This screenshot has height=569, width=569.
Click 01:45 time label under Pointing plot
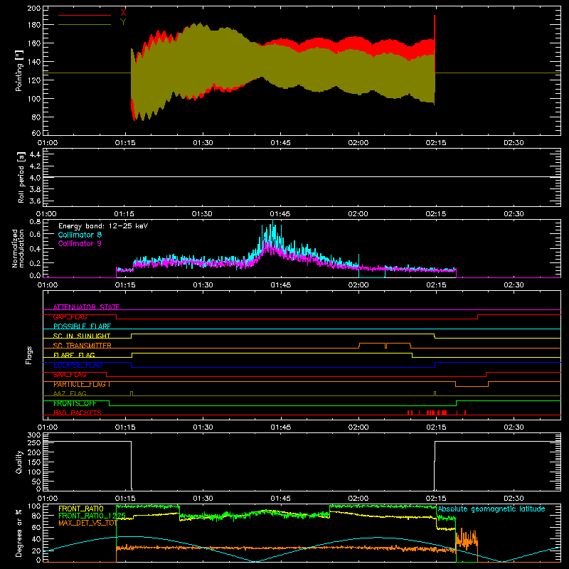[x=280, y=143]
